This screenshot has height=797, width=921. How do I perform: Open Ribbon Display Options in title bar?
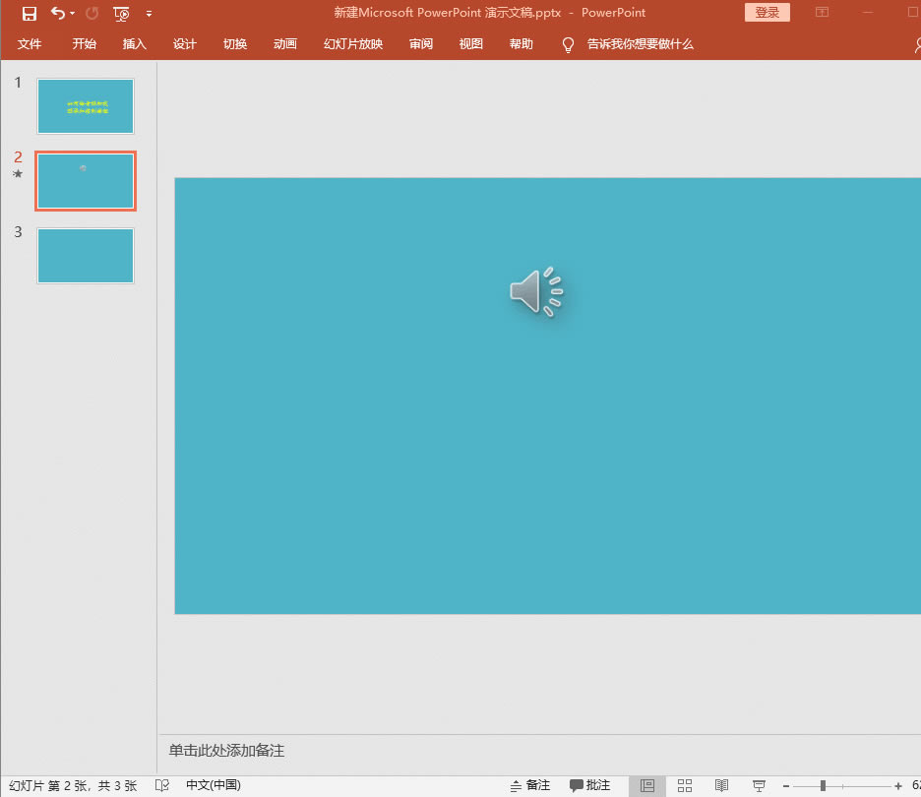pyautogui.click(x=822, y=13)
